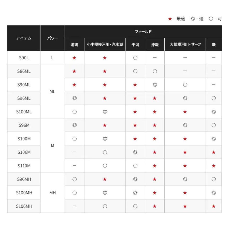This screenshot has width=229, height=229.
Task: Switch to the 沖堤 column header
Action: (154, 44)
